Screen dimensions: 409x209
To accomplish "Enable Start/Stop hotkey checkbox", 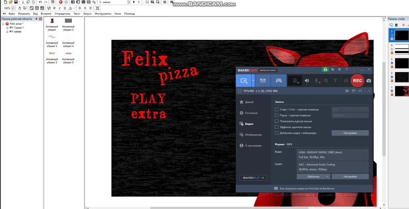I will pos(276,109).
